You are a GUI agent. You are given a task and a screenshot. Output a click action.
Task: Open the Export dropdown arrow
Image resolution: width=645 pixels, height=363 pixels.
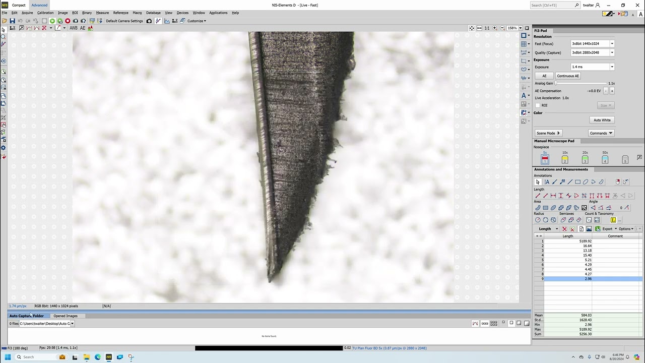pyautogui.click(x=615, y=229)
